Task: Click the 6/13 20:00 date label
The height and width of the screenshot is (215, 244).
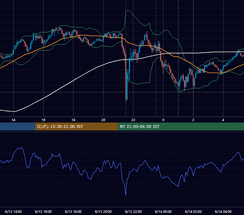Action: tap(103, 211)
